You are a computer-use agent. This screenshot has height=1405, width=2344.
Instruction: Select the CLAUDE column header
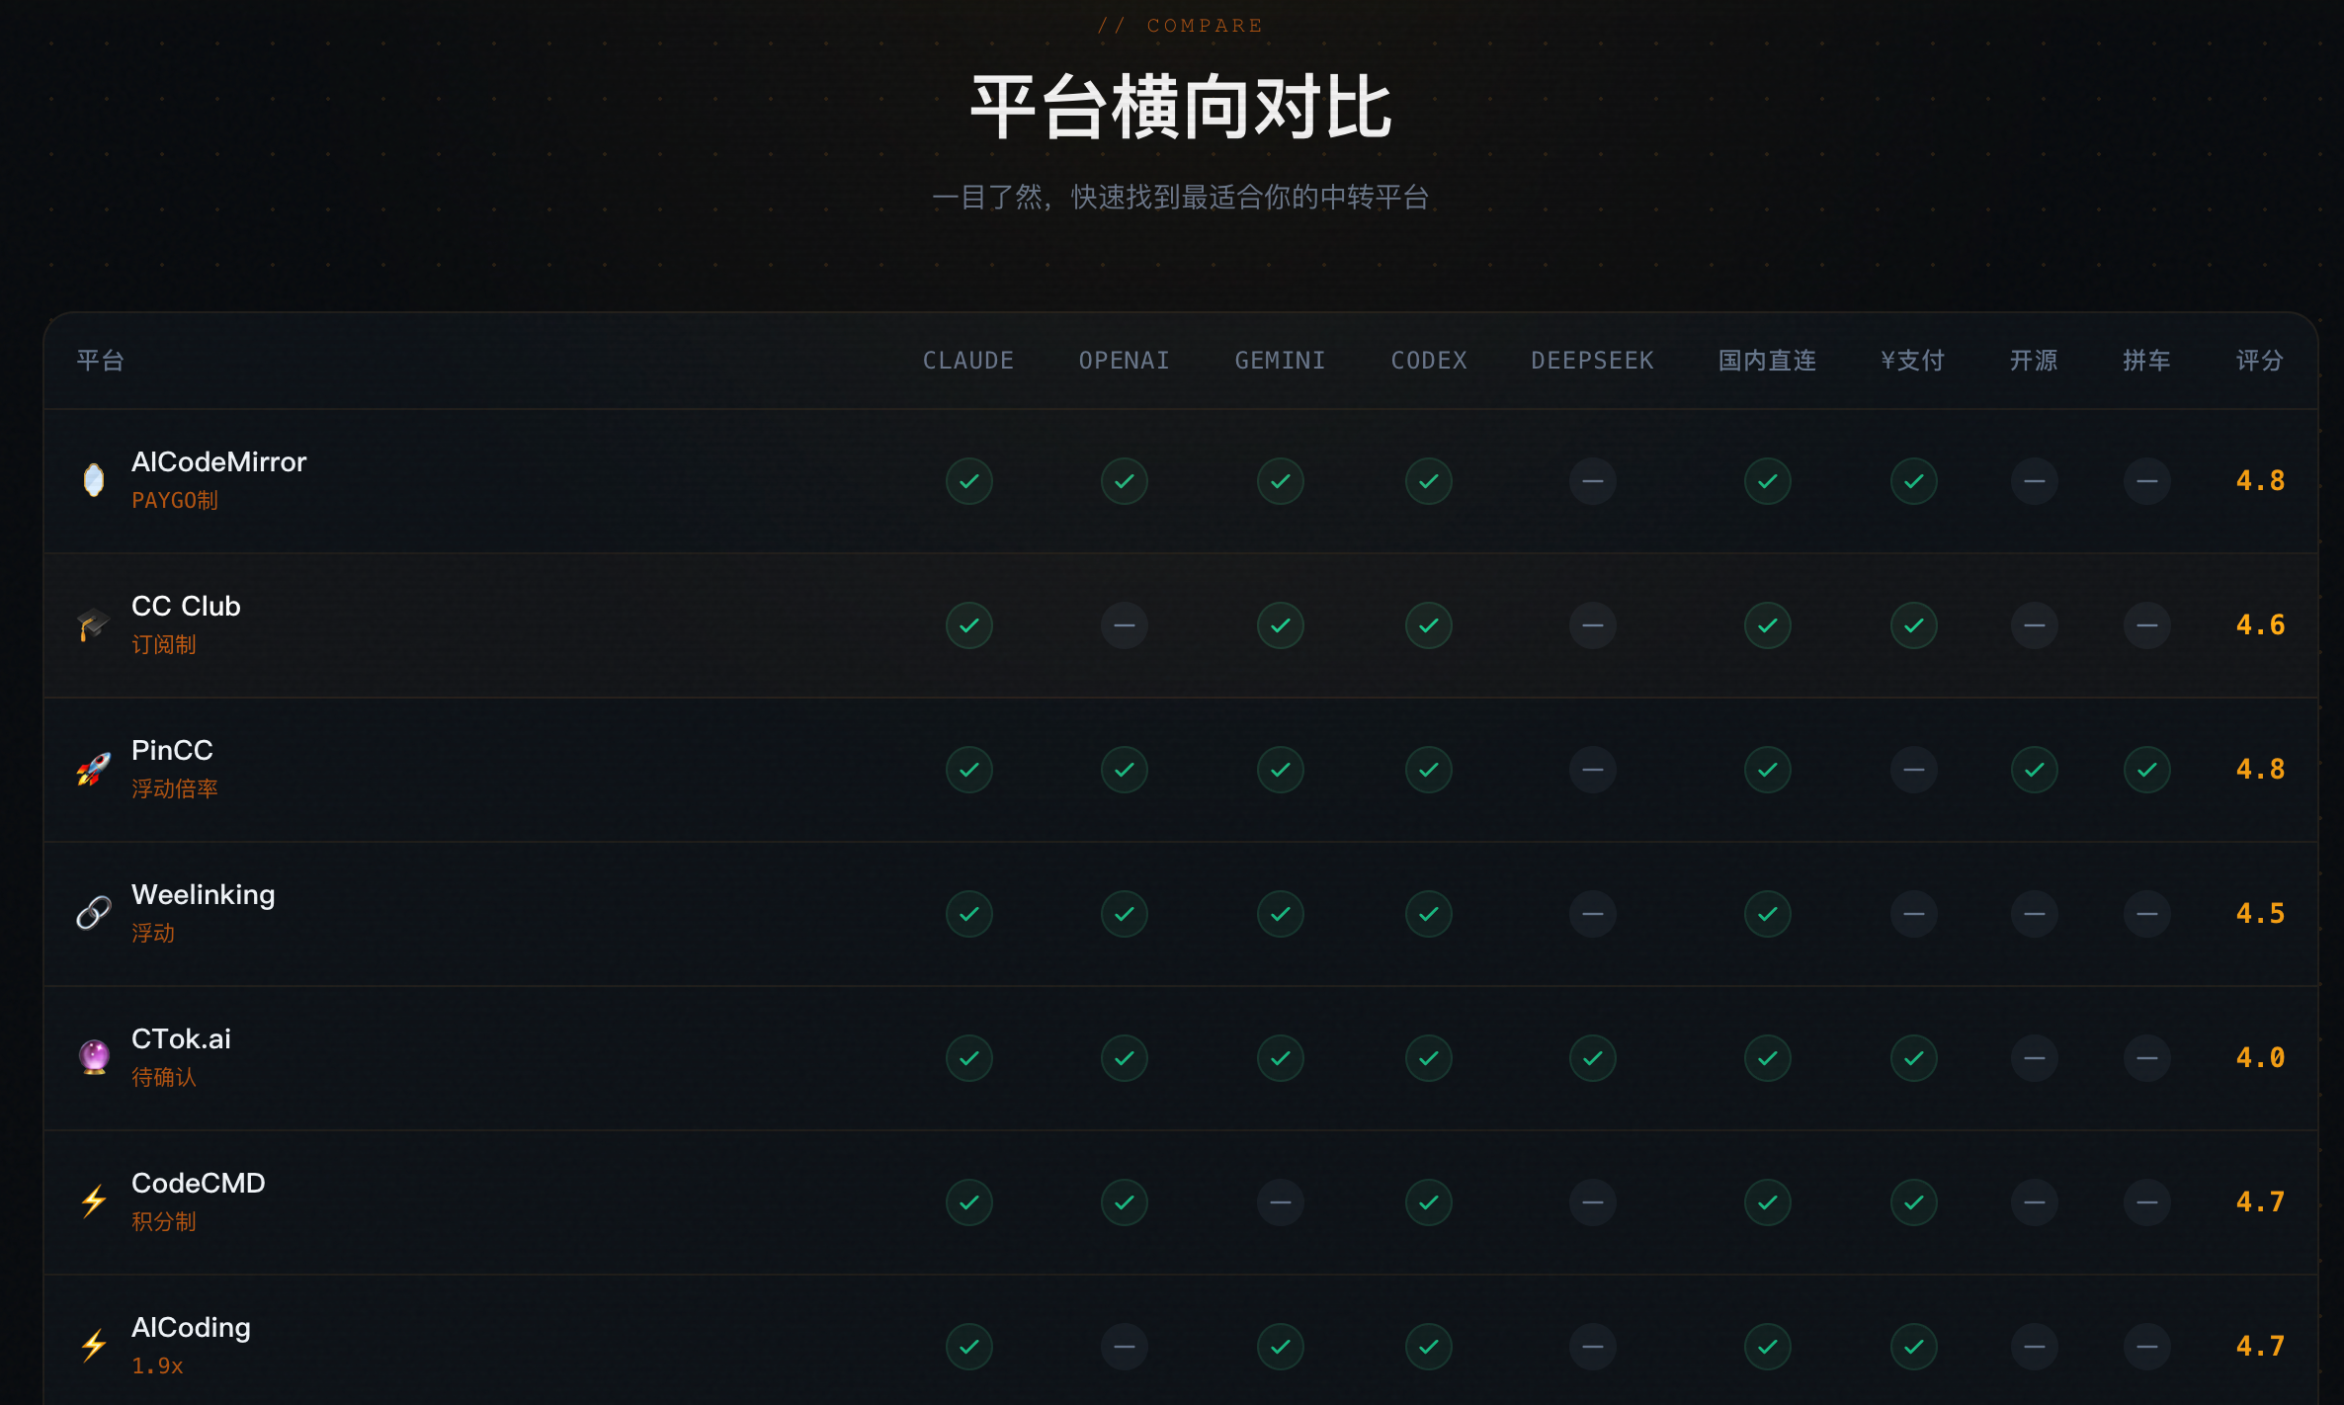click(968, 360)
